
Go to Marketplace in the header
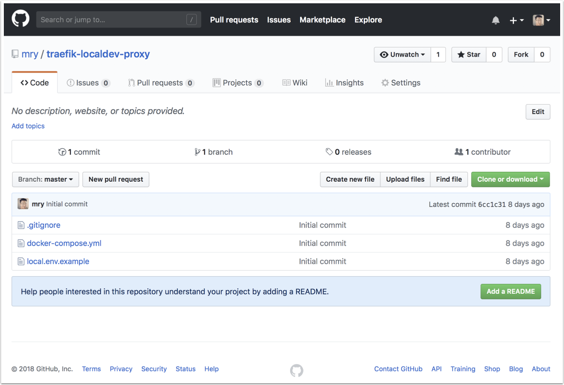tap(323, 20)
